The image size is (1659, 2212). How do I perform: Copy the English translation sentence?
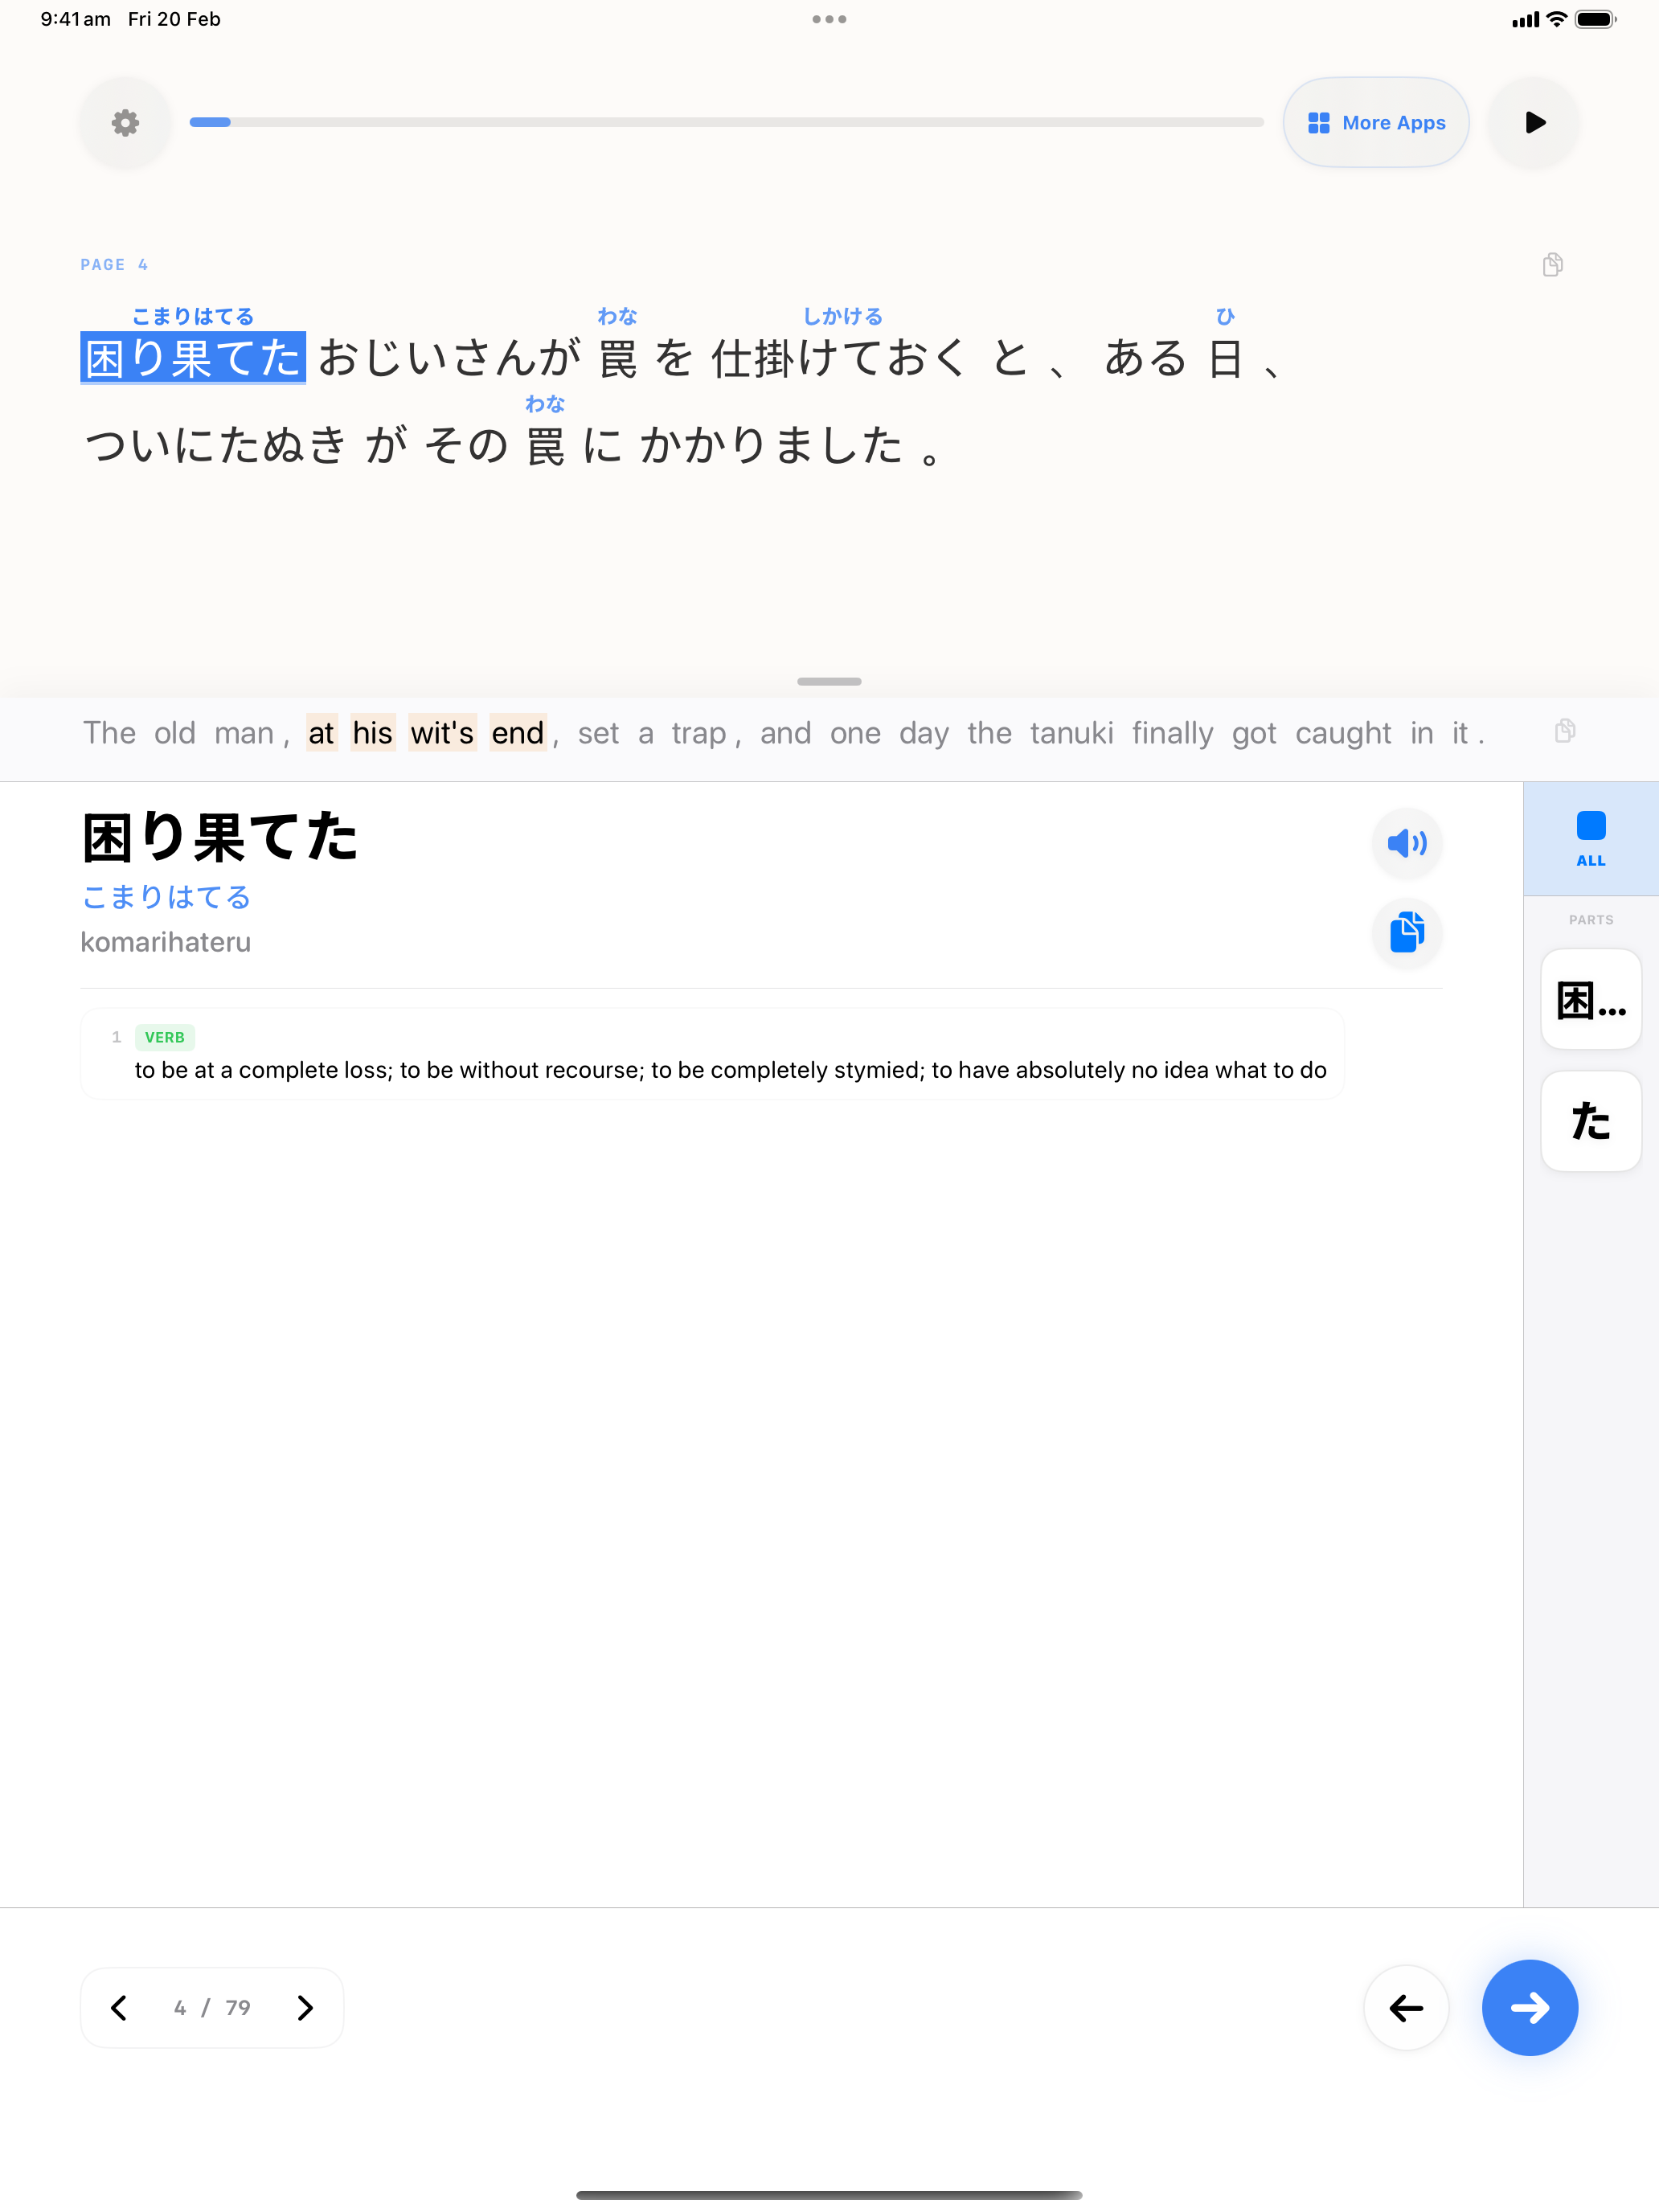click(1564, 731)
